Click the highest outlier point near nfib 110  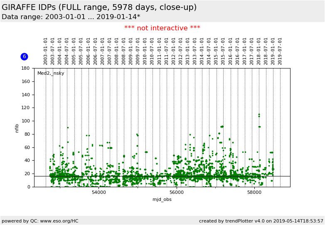tap(259, 114)
